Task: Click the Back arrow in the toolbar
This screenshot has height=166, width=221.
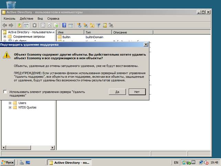Action: pos(5,25)
